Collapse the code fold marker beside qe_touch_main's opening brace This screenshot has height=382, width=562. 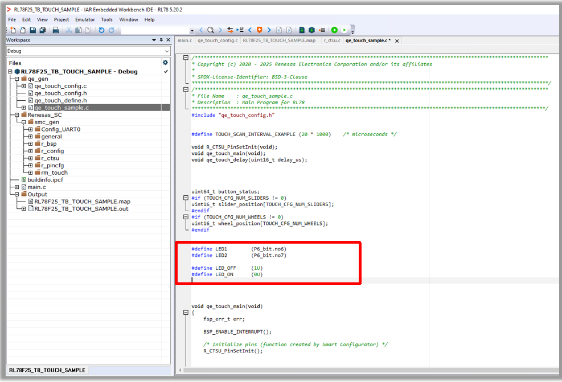tap(186, 313)
